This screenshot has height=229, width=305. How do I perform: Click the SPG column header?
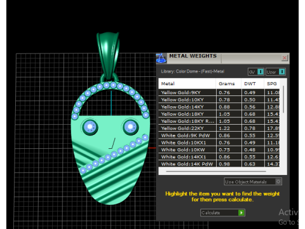(272, 83)
